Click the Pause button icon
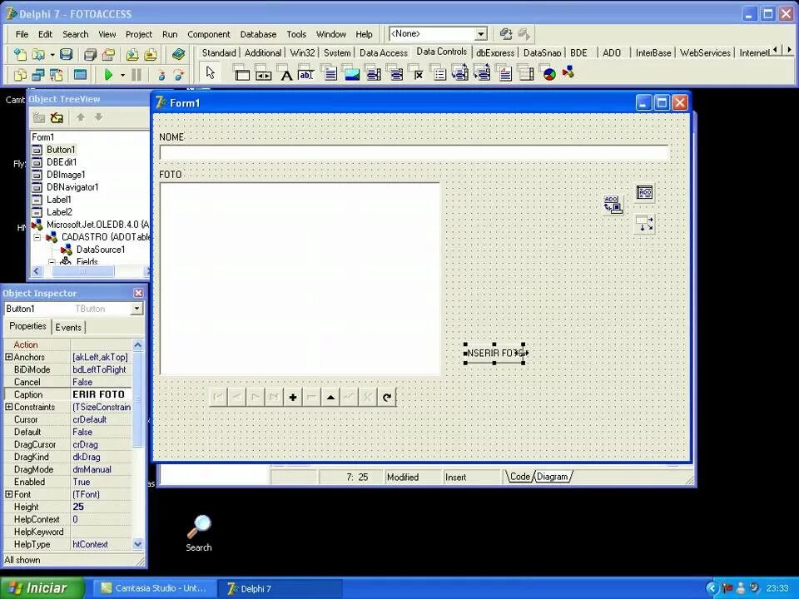799x599 pixels. [136, 75]
